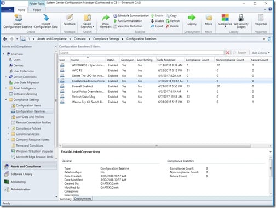Click Export in the ribbon
Screen dimensions: 276x208
click(157, 26)
